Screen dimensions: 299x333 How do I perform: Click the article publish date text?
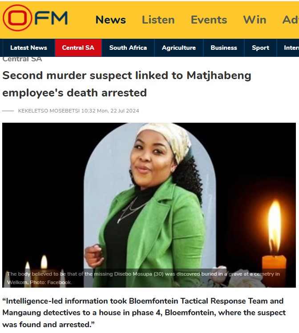(110, 111)
